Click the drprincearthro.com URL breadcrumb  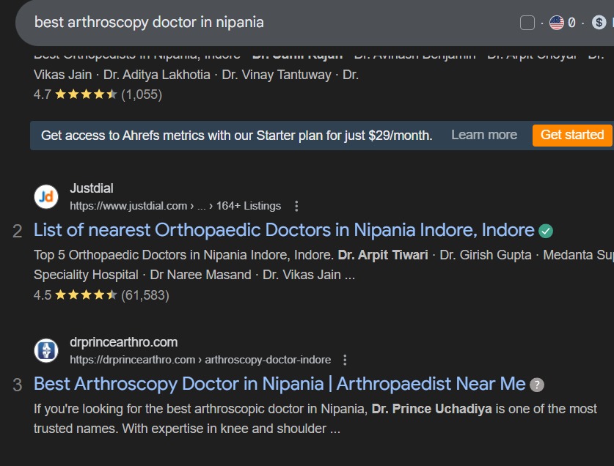tap(200, 360)
